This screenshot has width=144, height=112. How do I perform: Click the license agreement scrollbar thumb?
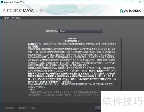click(x=121, y=40)
